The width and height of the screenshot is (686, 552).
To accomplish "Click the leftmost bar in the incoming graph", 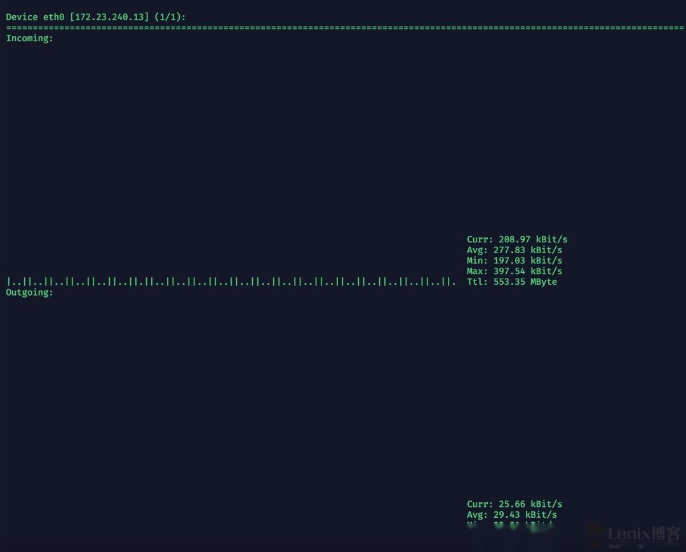I will (x=9, y=281).
